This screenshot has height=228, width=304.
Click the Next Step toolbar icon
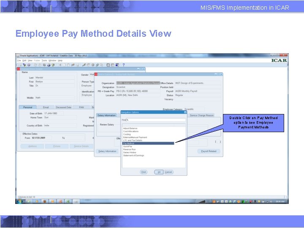40,65
